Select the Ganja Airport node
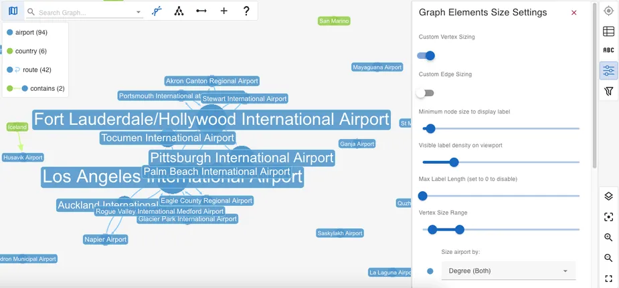 coord(357,144)
